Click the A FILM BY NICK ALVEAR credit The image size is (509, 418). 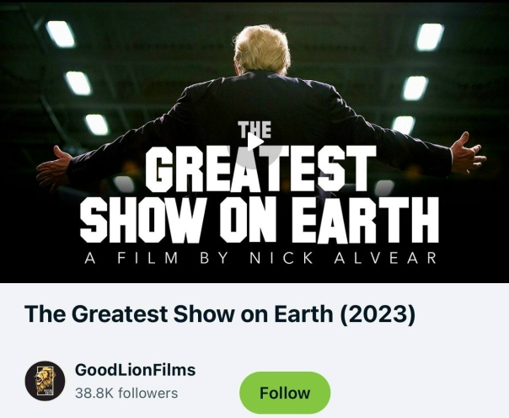pyautogui.click(x=260, y=258)
